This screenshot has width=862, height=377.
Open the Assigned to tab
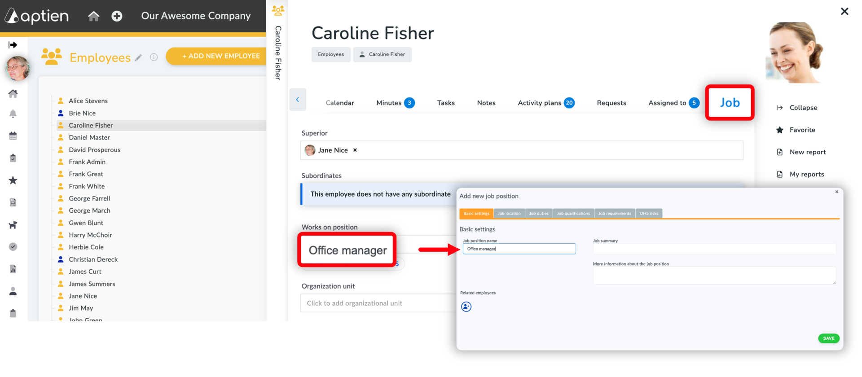(x=673, y=103)
